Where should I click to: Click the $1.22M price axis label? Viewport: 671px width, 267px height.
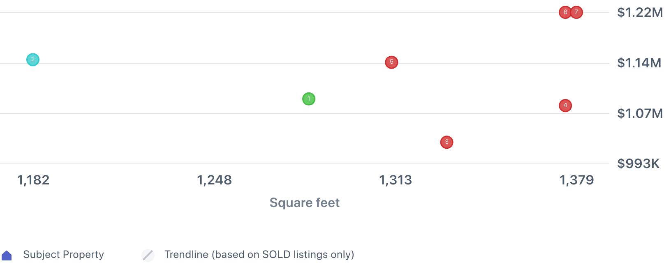click(640, 13)
